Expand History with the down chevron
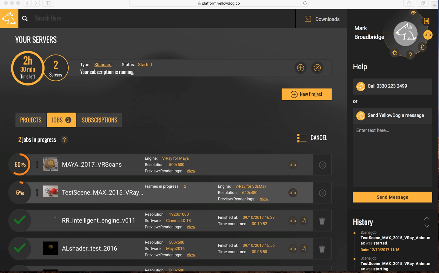 [427, 226]
